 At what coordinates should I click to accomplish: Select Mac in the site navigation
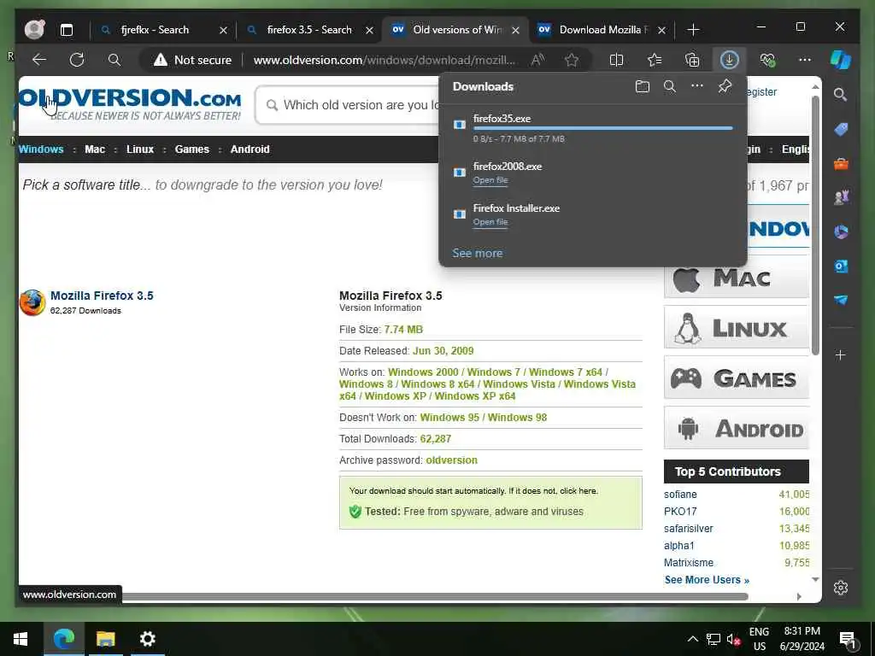coord(95,149)
